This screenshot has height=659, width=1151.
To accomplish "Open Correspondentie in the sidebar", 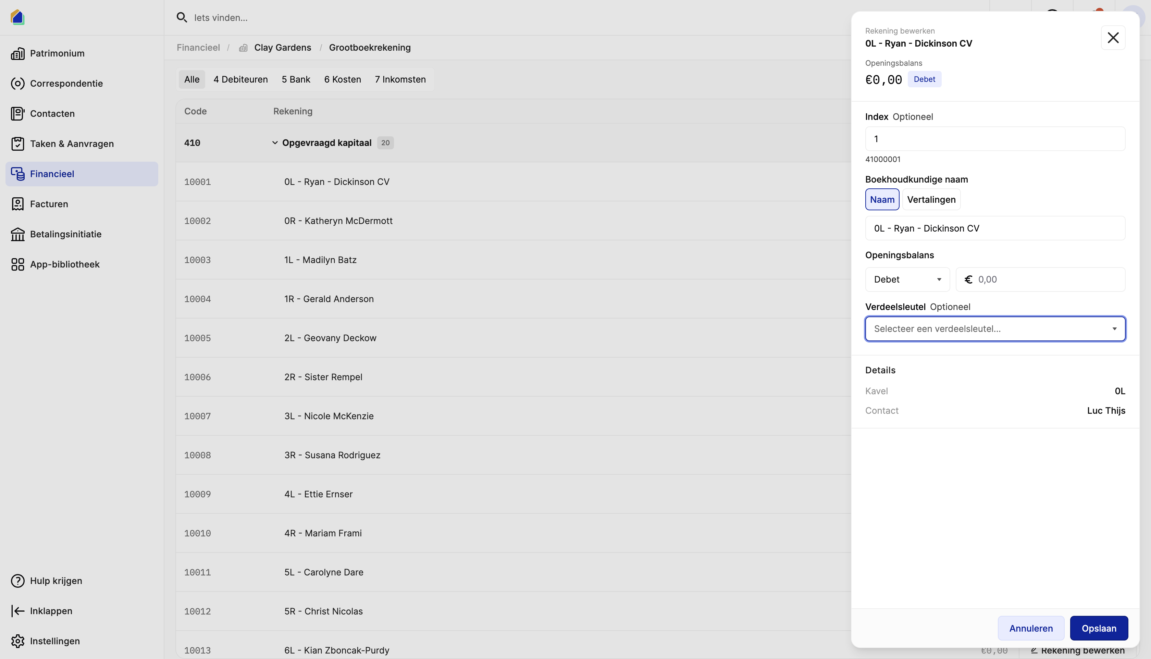I will (x=82, y=83).
